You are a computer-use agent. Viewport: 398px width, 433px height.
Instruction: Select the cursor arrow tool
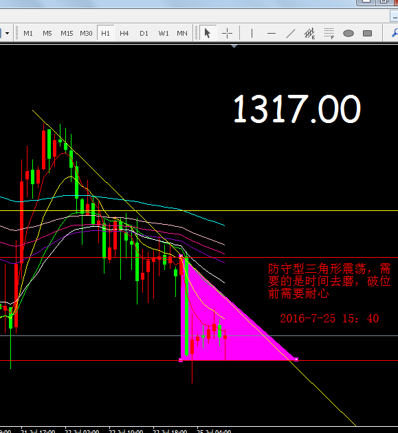click(207, 33)
